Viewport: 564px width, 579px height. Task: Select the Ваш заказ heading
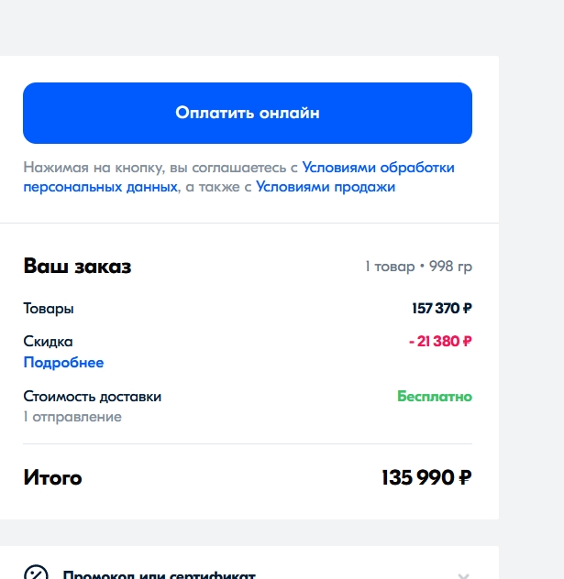77,266
